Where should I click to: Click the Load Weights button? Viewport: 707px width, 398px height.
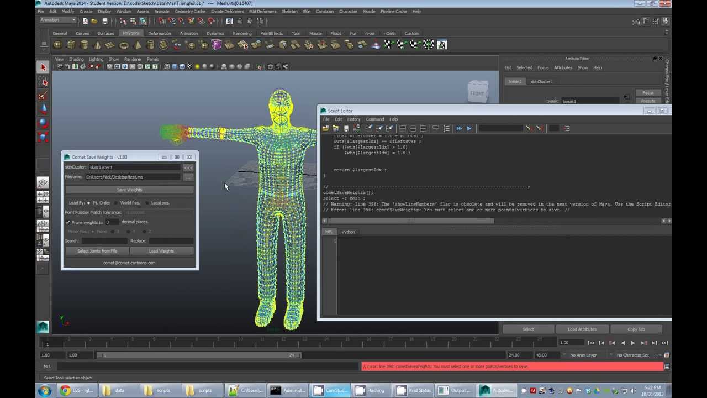pos(161,251)
